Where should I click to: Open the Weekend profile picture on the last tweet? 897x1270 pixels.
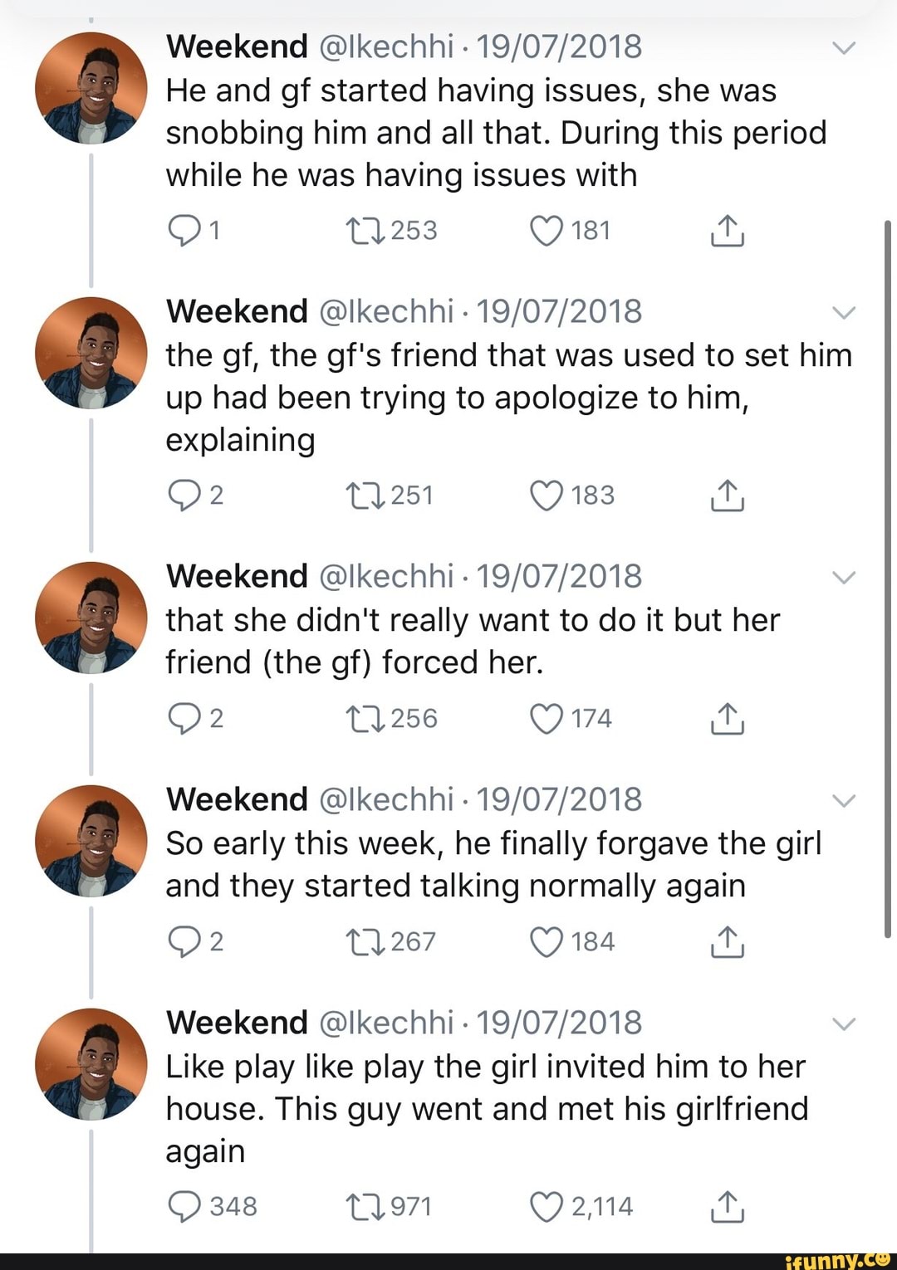click(x=91, y=1064)
